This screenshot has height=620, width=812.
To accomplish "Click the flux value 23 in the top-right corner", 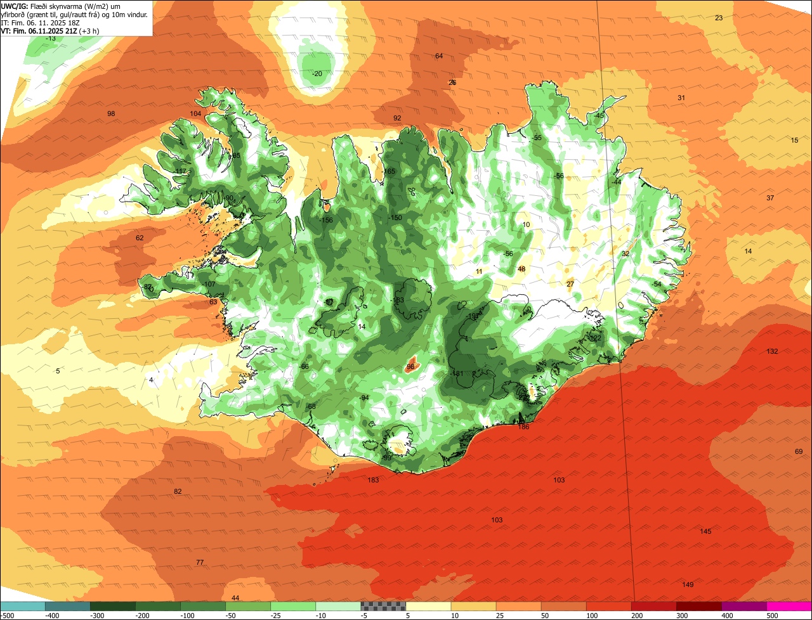I will [719, 18].
